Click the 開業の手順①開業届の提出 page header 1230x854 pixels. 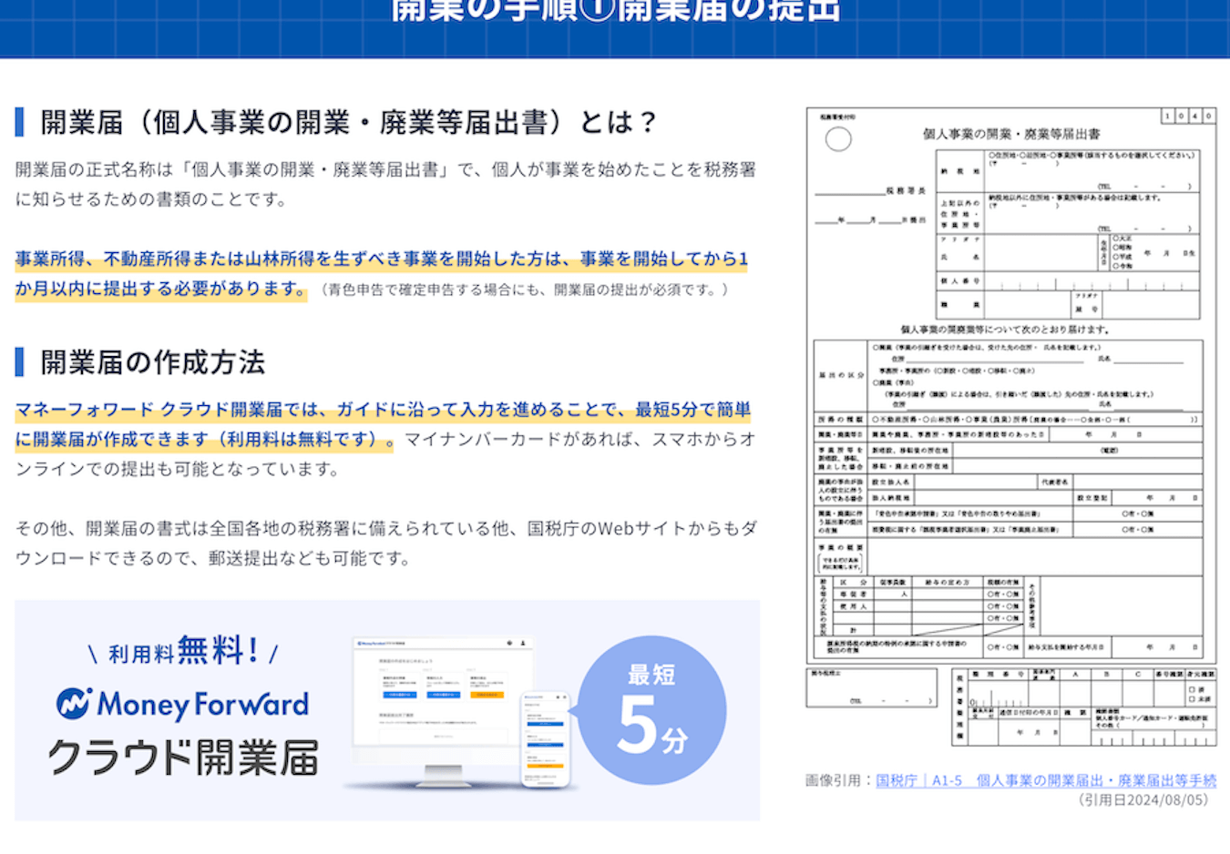(615, 9)
